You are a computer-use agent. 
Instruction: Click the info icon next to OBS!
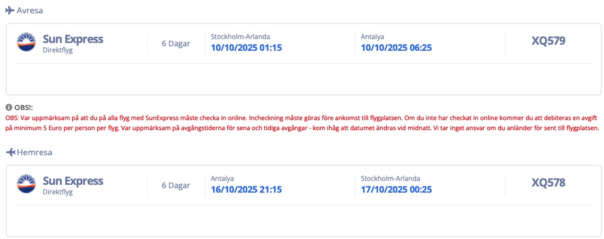point(8,107)
